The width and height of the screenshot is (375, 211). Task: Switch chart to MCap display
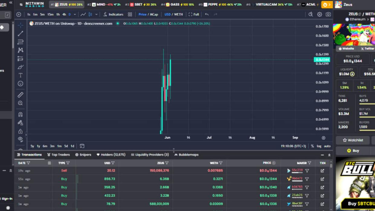[x=154, y=14]
